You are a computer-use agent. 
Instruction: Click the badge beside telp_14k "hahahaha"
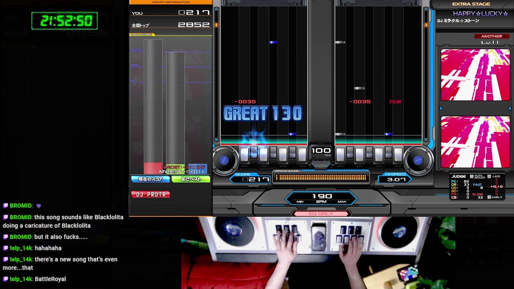6,248
